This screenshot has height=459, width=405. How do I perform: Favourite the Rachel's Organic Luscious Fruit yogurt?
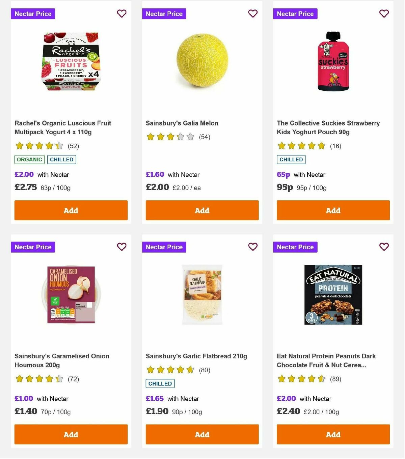[122, 13]
